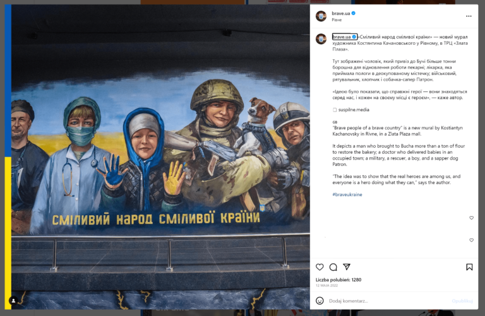
Task: Like the first comment's small heart
Action: [x=471, y=218]
